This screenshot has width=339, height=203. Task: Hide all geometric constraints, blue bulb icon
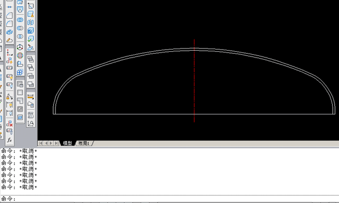pyautogui.click(x=9, y=85)
